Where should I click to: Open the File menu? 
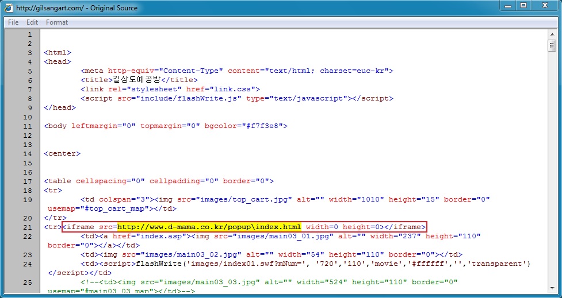point(13,22)
